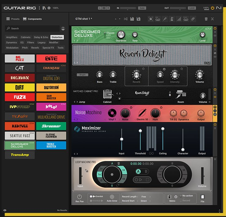Click the Skreamer Deluxe Overdrive knob

coord(121,35)
